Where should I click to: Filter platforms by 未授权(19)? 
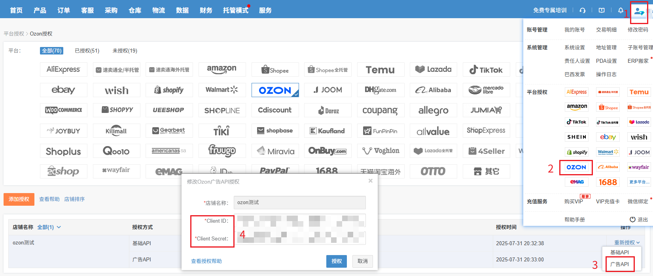(x=125, y=51)
